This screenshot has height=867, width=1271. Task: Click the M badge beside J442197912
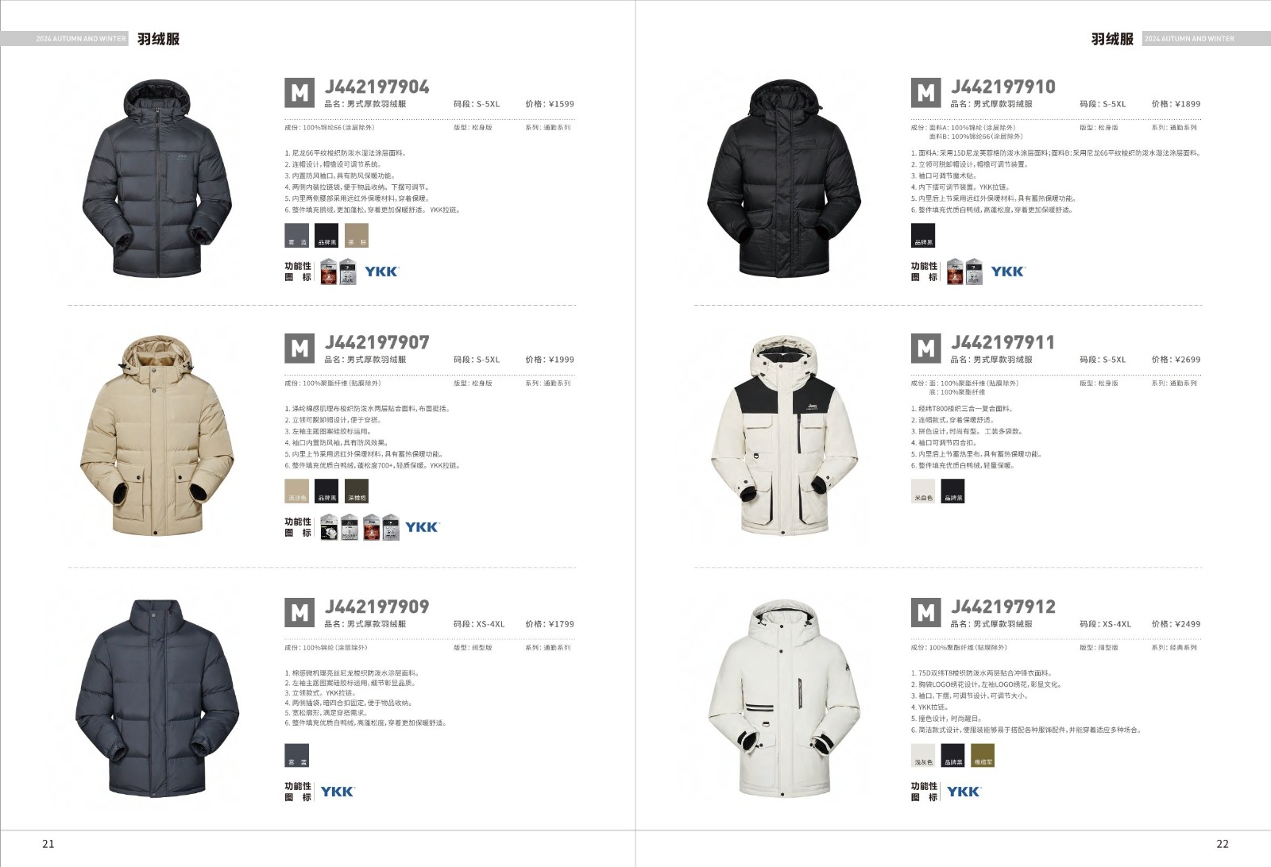tap(925, 613)
